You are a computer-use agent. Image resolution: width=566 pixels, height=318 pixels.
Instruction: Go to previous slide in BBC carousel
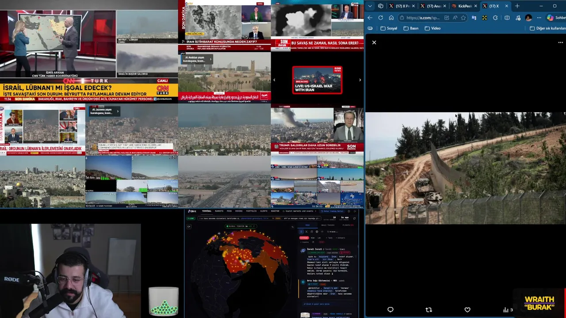point(274,80)
